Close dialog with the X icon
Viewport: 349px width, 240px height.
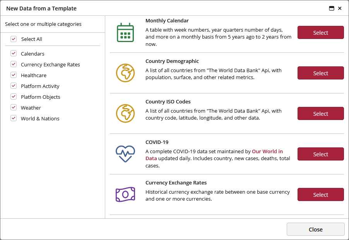click(x=340, y=8)
